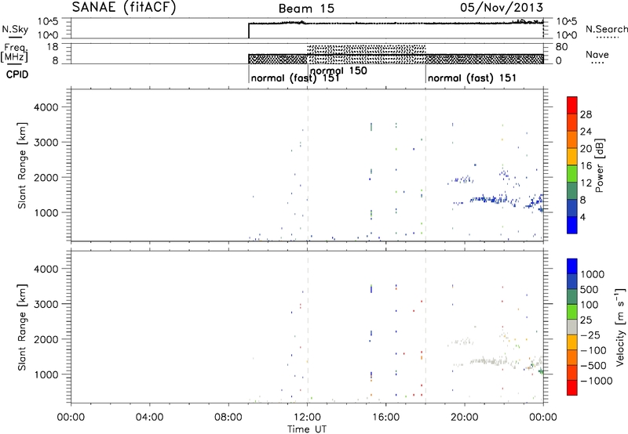Click the Velocity [m s-1] colorbar label
Viewport: 628px width, 434px height.
coord(620,327)
